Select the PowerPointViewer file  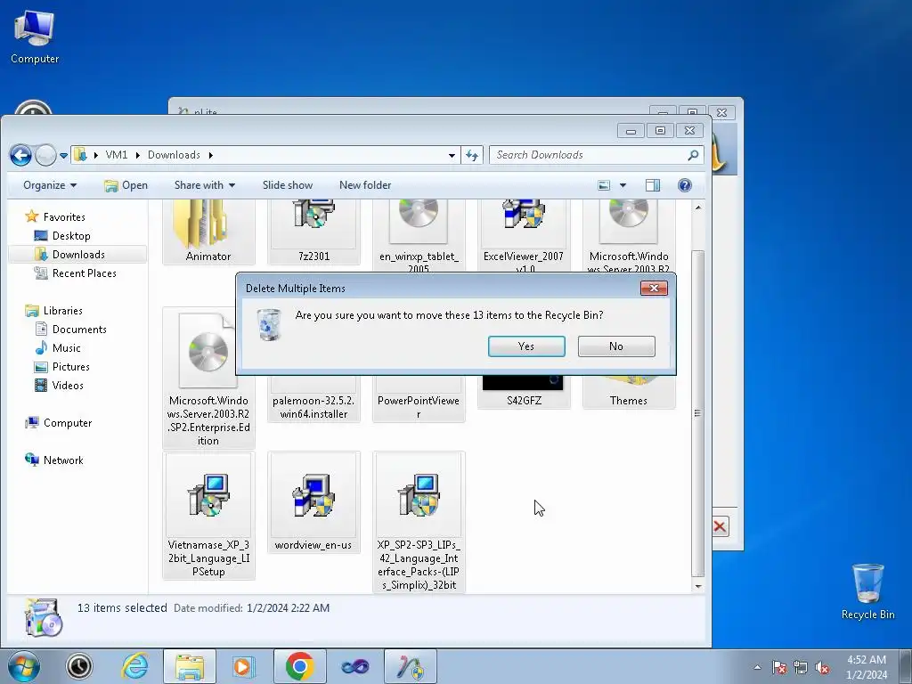pyautogui.click(x=419, y=400)
